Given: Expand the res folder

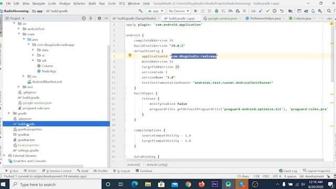Looking at the screenshot, I should point(24,76).
